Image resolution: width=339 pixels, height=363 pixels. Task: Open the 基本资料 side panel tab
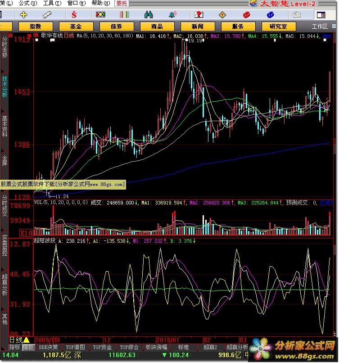[x=5, y=126]
